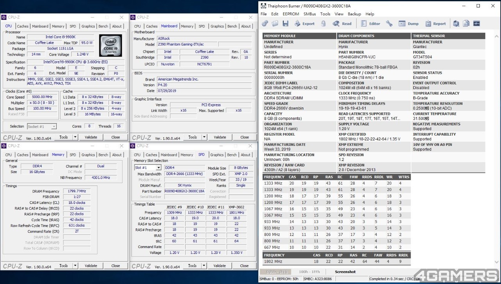This screenshot has height=284, width=501.
Task: Expand Tools dropdown arrow in Memory window
Action: coord(75,266)
